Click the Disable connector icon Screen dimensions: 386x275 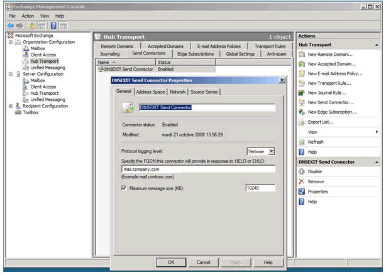(302, 171)
